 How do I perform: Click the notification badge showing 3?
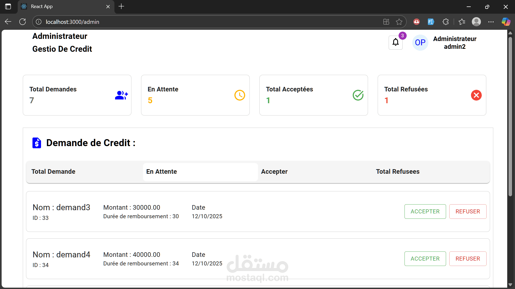[x=402, y=36]
